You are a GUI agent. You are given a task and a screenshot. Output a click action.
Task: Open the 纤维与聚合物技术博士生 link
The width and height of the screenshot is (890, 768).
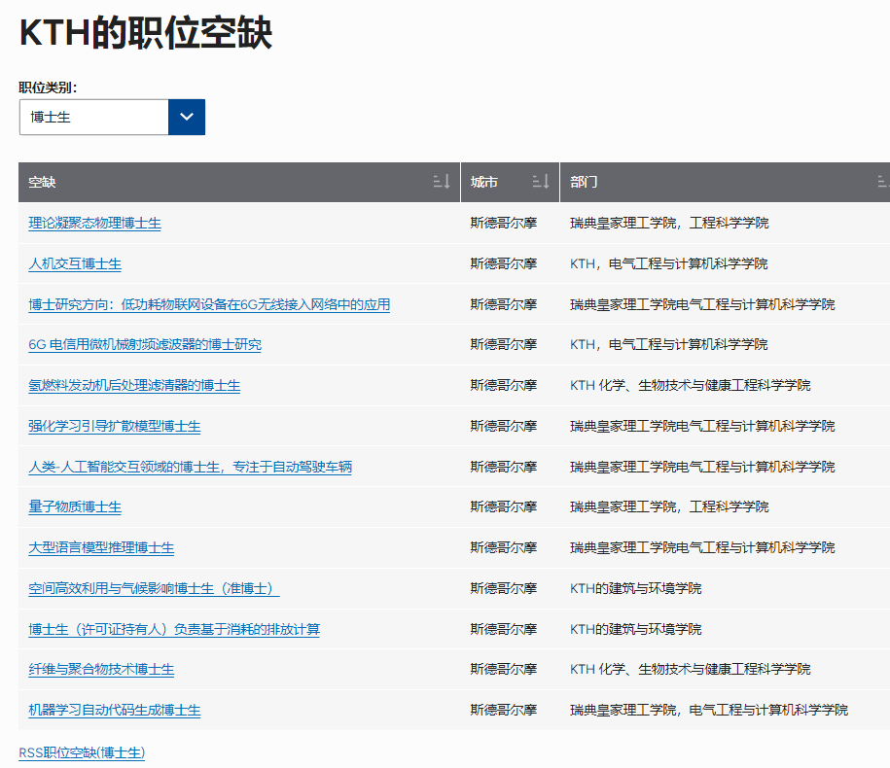pos(101,669)
